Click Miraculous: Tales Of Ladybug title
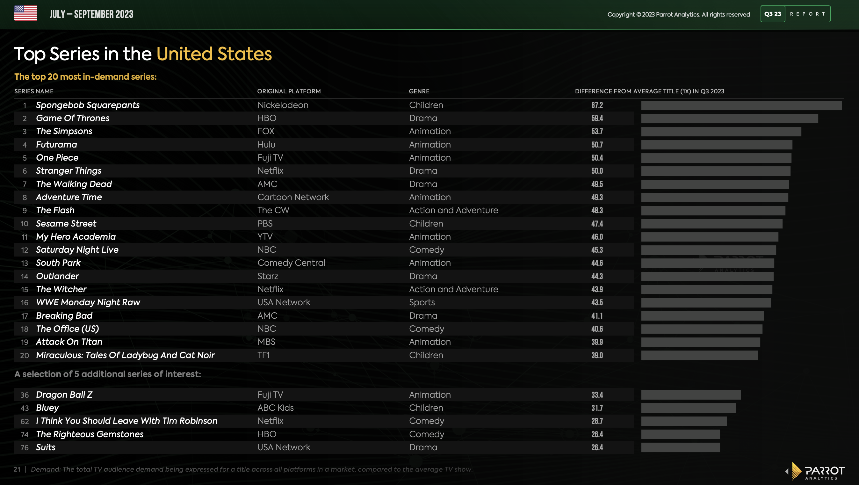 125,355
